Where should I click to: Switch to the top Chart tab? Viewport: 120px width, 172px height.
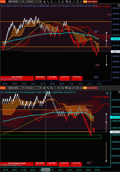coord(3,2)
